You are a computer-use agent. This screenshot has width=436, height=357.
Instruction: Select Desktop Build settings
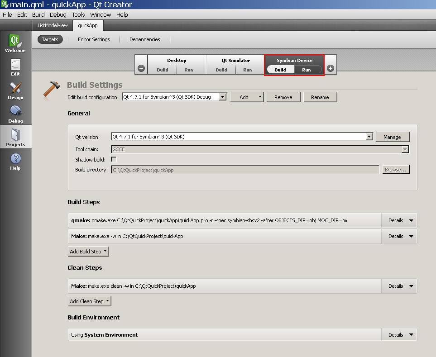(163, 70)
